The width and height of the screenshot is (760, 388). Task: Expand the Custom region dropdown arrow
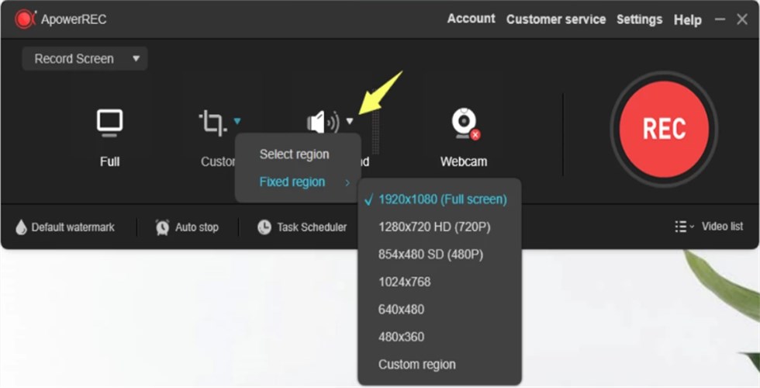coord(237,121)
